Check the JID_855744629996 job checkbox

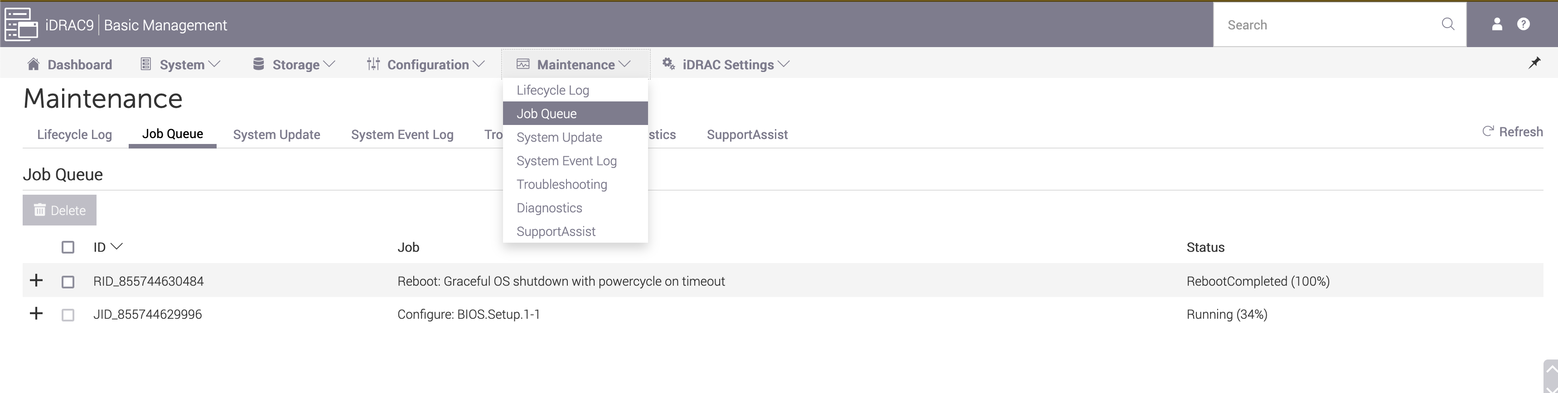[x=68, y=315]
